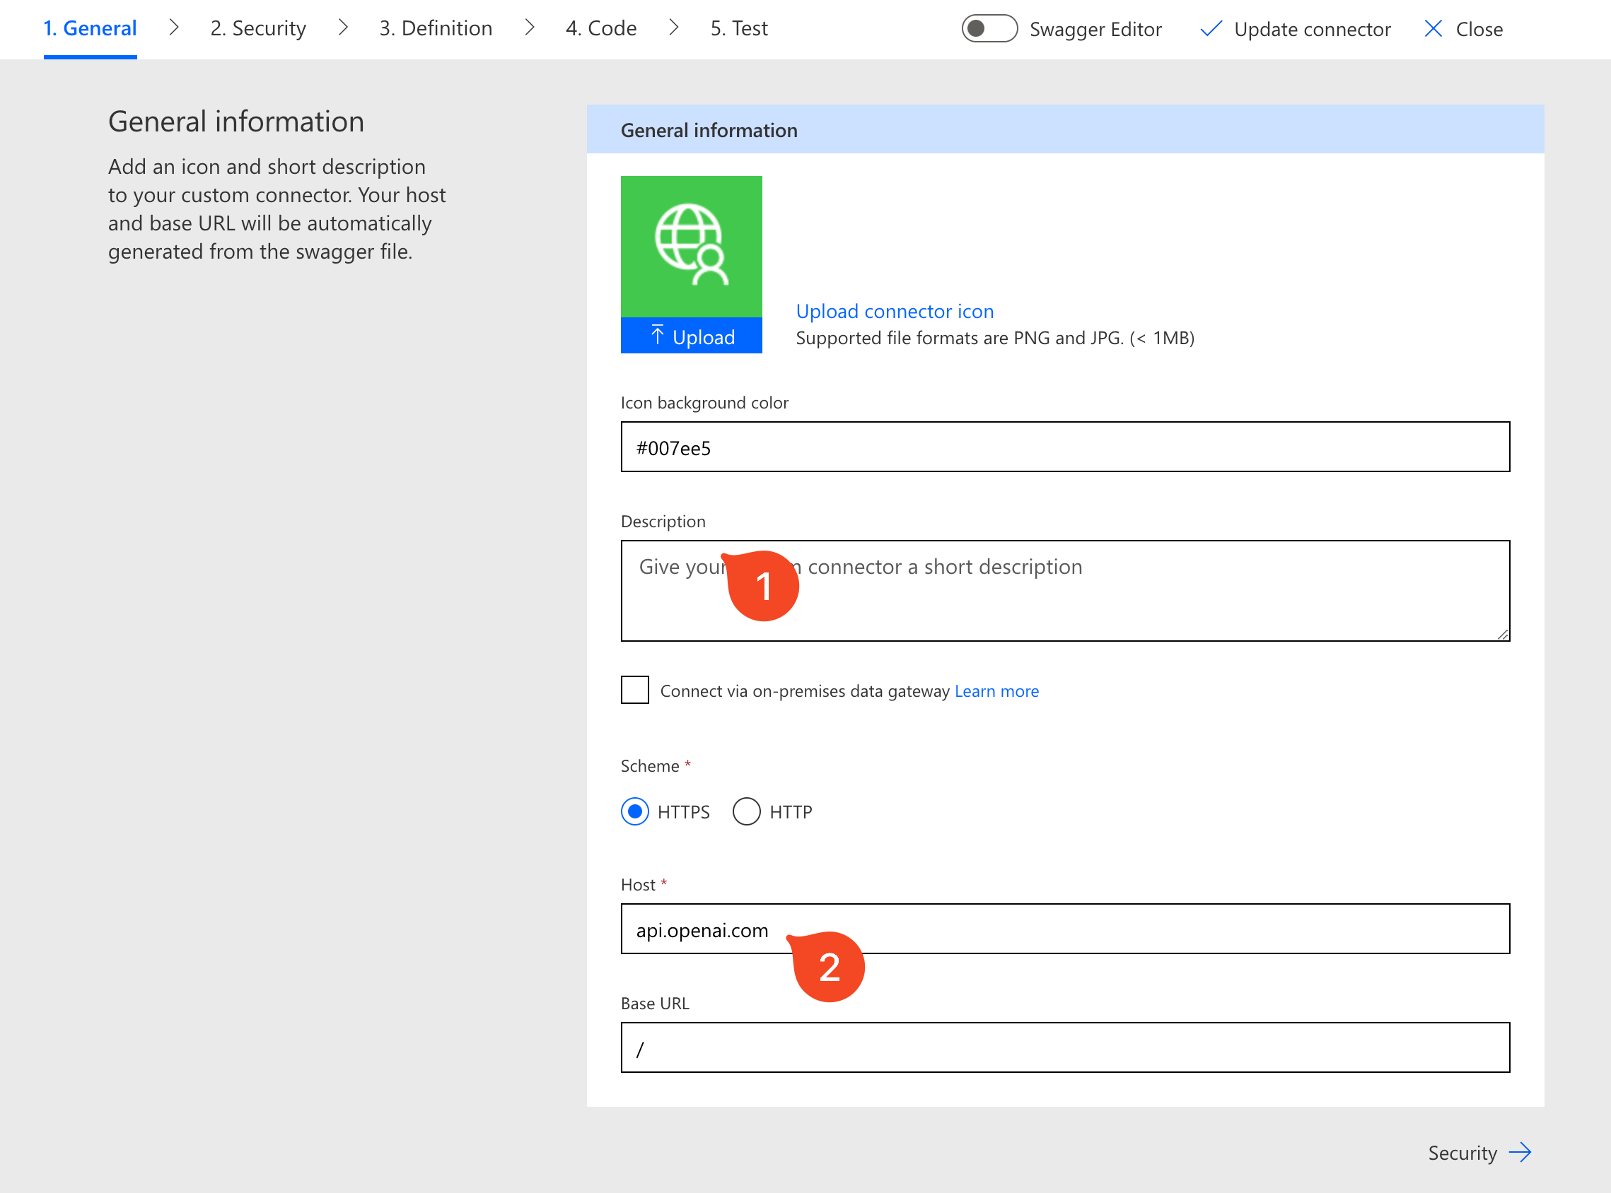Click chevron between General and Security
This screenshot has width=1611, height=1193.
(173, 28)
